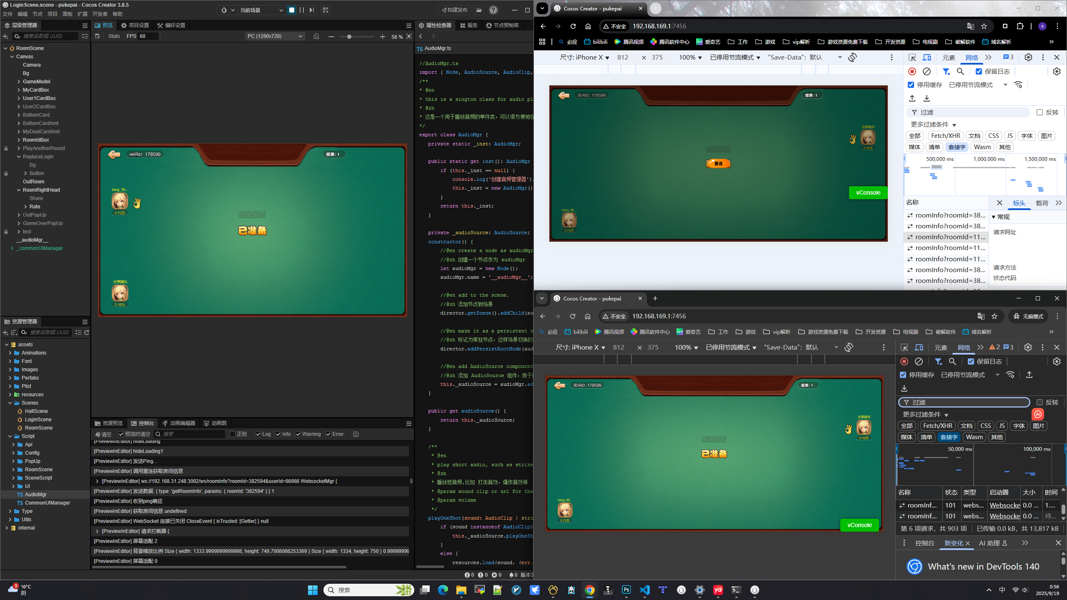1067x600 pixels.
Task: Expand the GameModel node in the hierarchy
Action: click(x=19, y=82)
